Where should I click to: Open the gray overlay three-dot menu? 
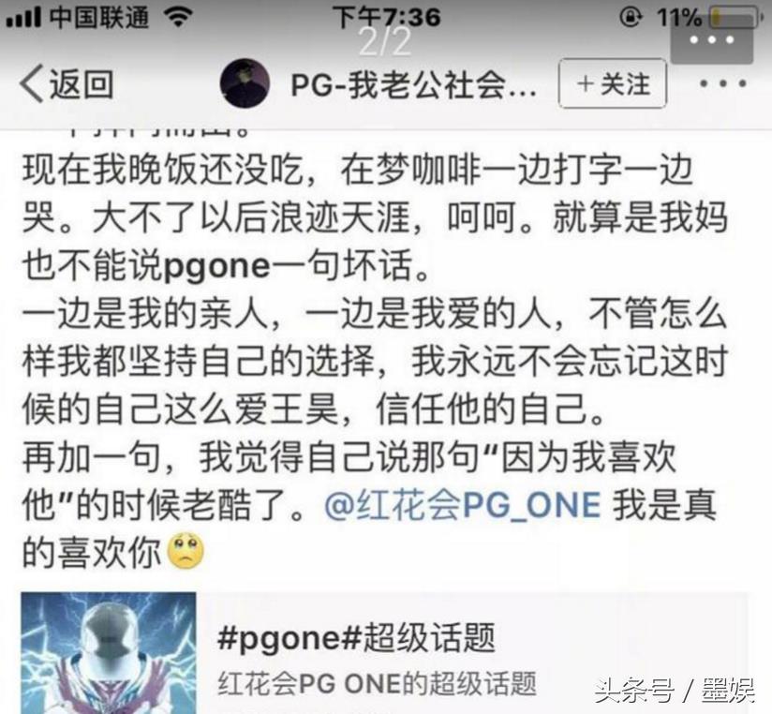coord(712,39)
